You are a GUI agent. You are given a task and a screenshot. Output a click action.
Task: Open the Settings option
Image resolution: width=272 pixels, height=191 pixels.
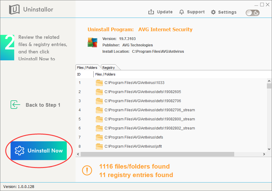(224, 12)
